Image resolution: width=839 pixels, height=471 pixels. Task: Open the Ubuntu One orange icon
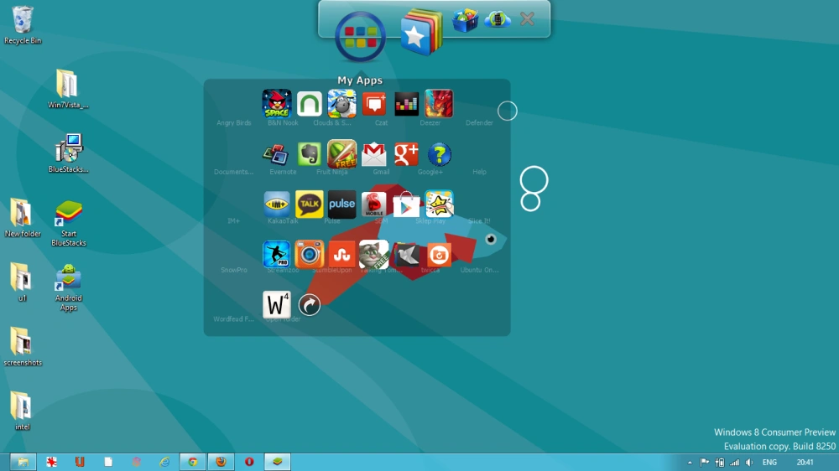pyautogui.click(x=439, y=255)
